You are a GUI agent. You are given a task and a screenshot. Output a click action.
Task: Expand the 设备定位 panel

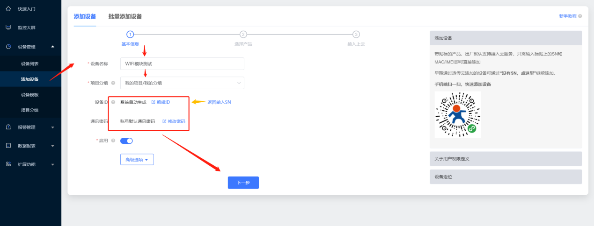(506, 177)
